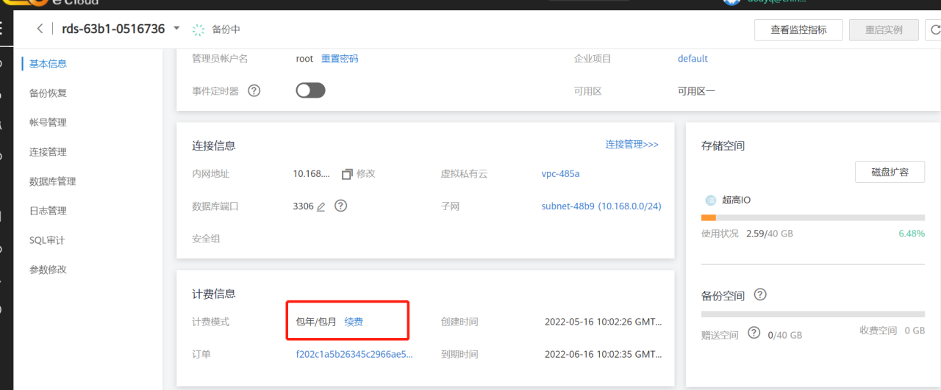Copy the 内网地址 using the copy icon
The height and width of the screenshot is (390, 941).
pos(347,174)
